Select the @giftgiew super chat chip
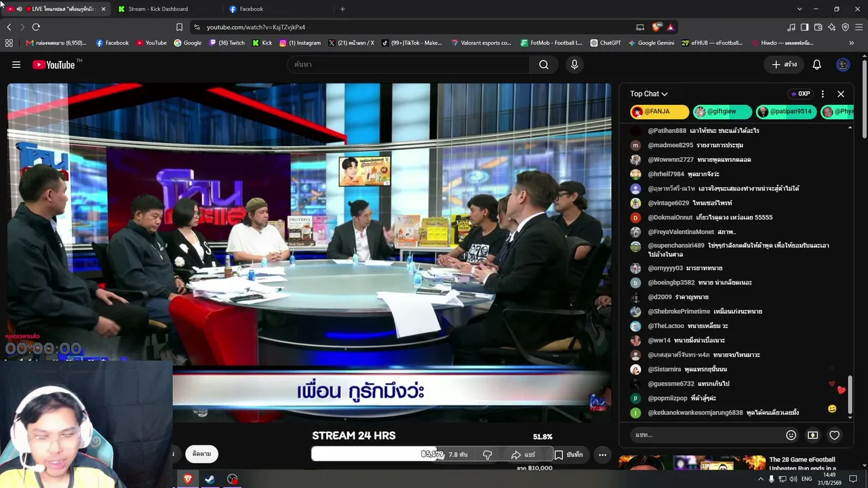Viewport: 868px width, 488px height. [x=722, y=112]
